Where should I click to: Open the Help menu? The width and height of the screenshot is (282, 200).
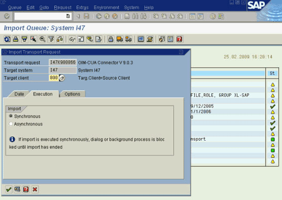tap(149, 8)
